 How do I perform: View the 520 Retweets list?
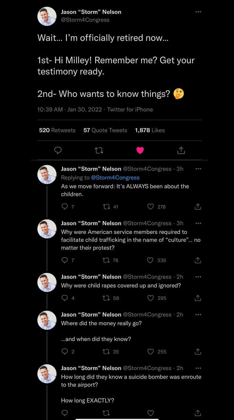(57, 130)
